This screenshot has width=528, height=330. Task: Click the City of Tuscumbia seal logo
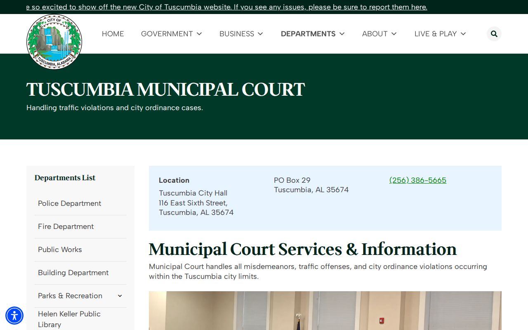(54, 42)
